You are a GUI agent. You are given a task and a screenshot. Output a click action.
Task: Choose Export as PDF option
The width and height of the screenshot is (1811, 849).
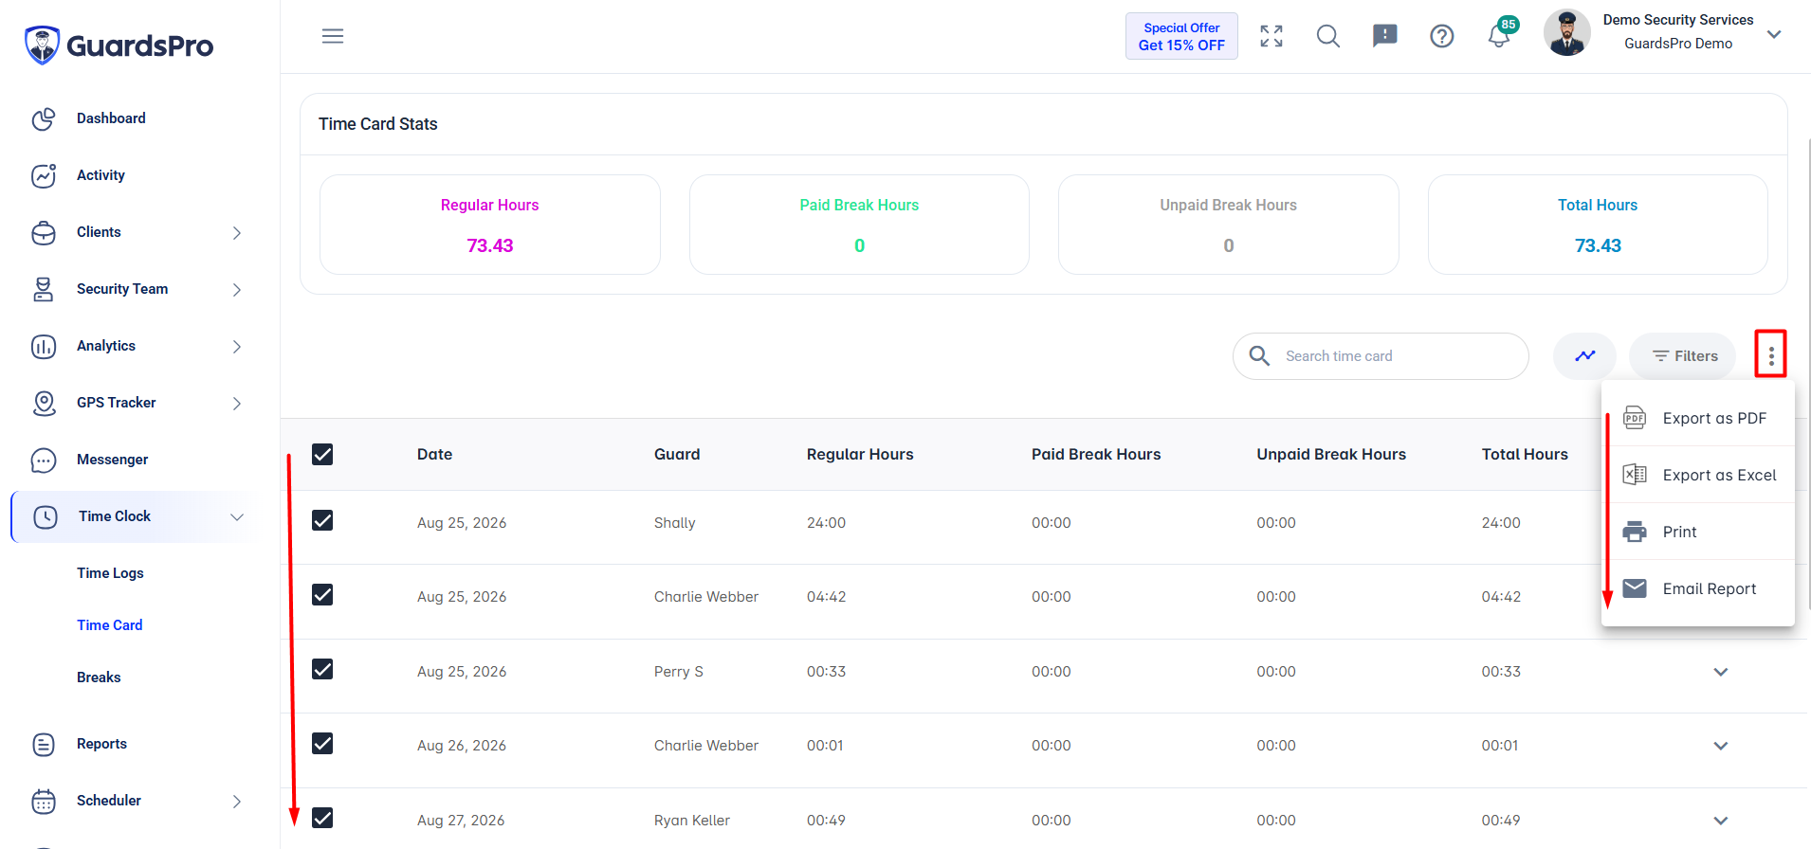(x=1698, y=418)
